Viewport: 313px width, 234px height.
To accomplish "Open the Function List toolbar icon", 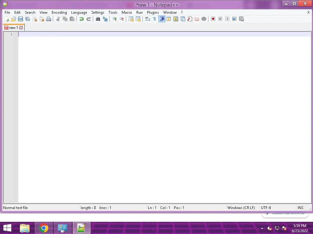I will coord(190,19).
